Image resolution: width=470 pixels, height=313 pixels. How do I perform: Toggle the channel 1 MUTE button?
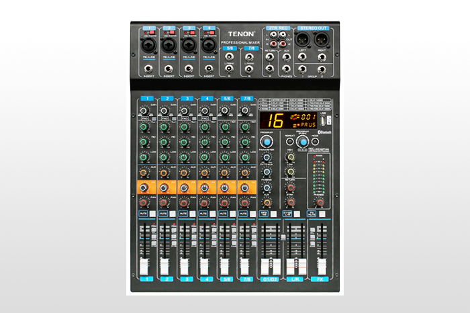(144, 214)
